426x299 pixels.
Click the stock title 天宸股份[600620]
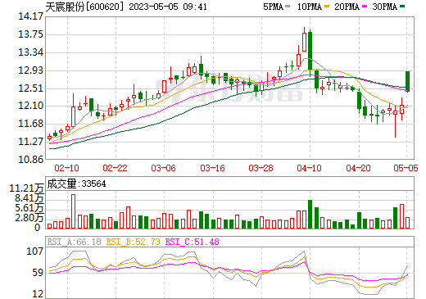[x=85, y=7]
